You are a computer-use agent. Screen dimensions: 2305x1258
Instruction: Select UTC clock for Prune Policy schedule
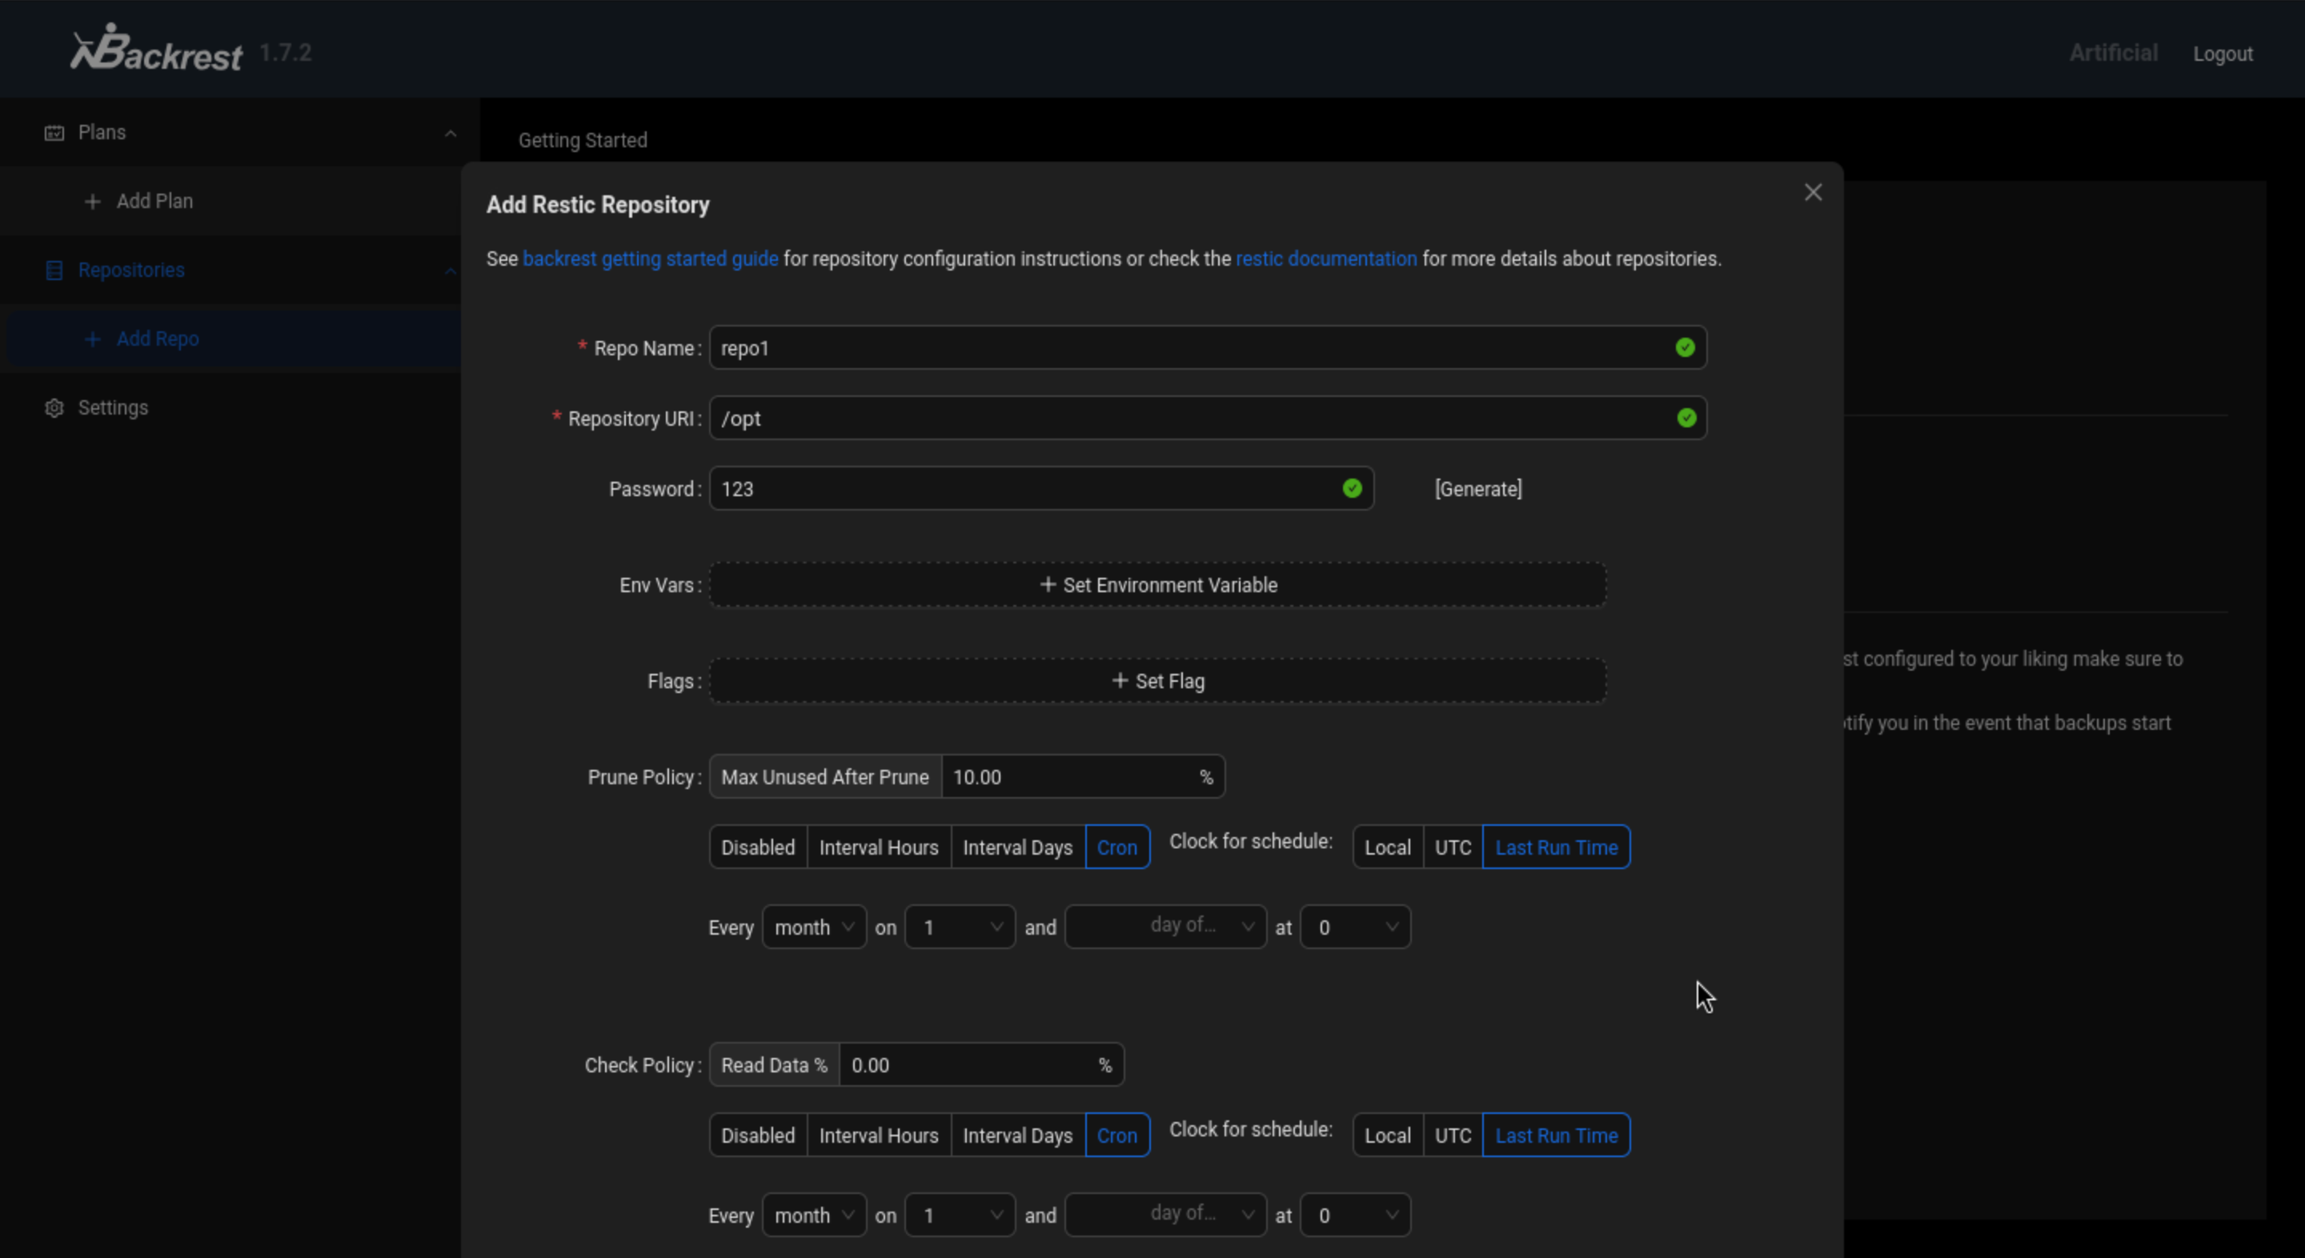click(x=1453, y=847)
